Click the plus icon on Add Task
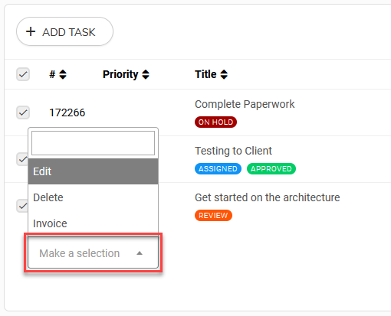Image resolution: width=391 pixels, height=316 pixels. (x=31, y=31)
